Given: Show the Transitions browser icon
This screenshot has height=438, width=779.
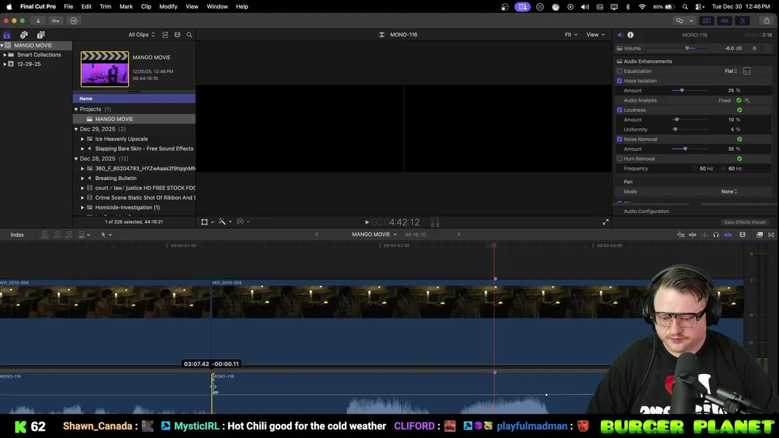Looking at the screenshot, I should (x=771, y=235).
